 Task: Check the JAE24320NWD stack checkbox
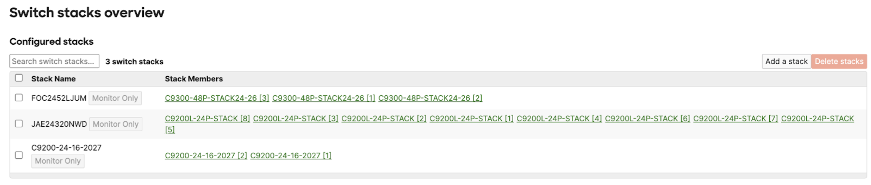coord(19,124)
